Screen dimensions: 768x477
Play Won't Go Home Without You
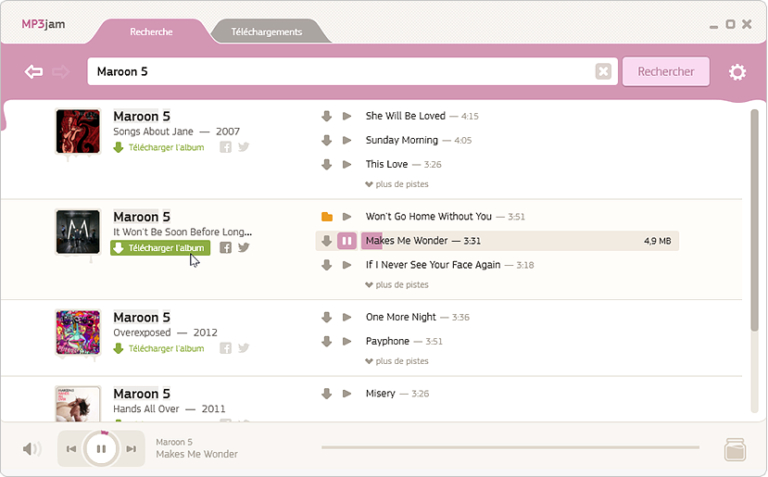pos(346,217)
